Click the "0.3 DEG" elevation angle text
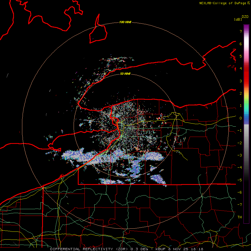This screenshot has height=251, width=251. 139,249
